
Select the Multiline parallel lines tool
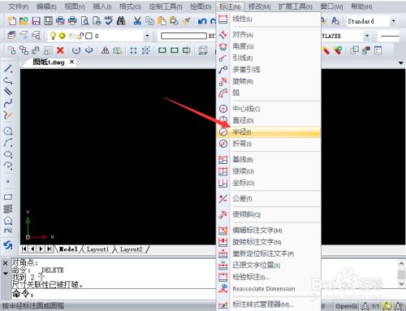[8, 92]
